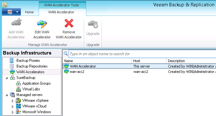Image resolution: width=216 pixels, height=116 pixels.
Task: Open the main menu dropdown arrow
Action: [x=17, y=12]
